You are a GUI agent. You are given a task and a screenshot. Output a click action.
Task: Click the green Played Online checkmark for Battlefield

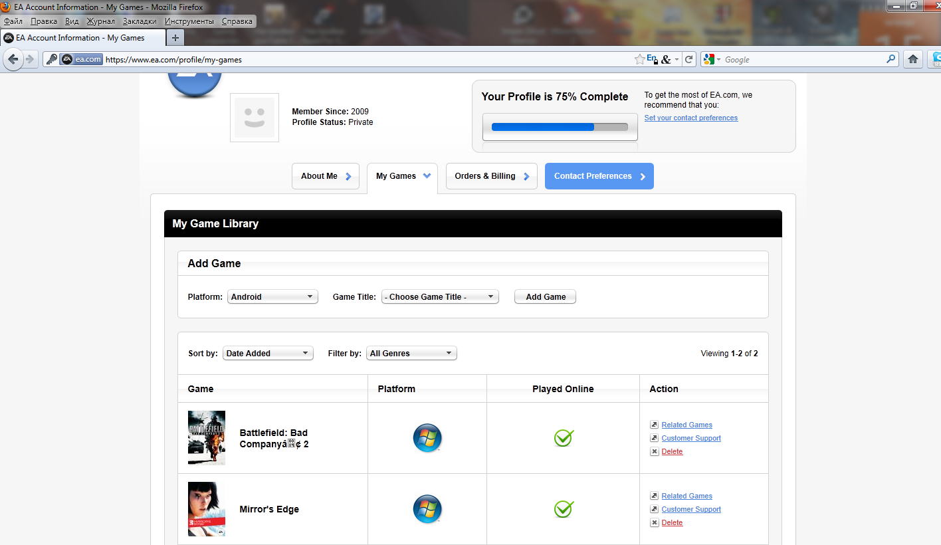point(564,438)
